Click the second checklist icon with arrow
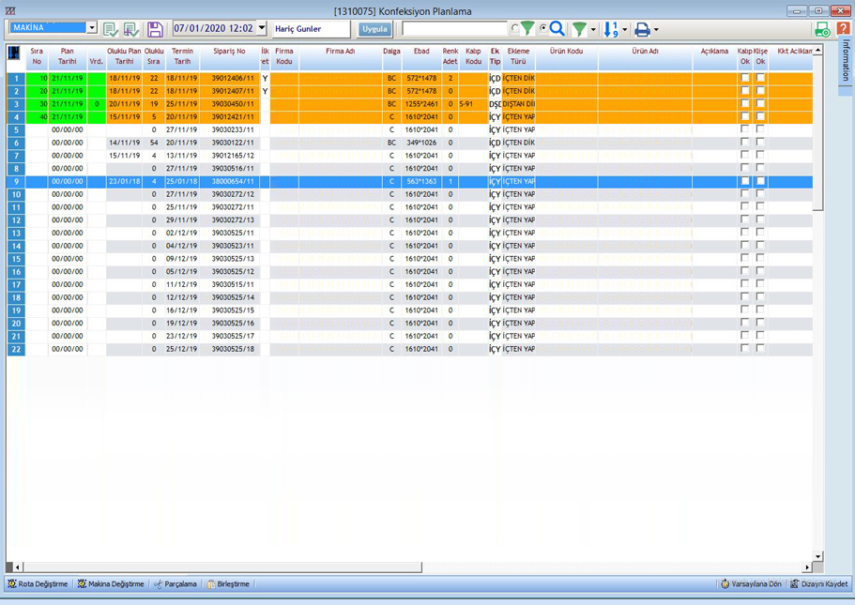Viewport: 855px width, 605px height. tap(131, 30)
